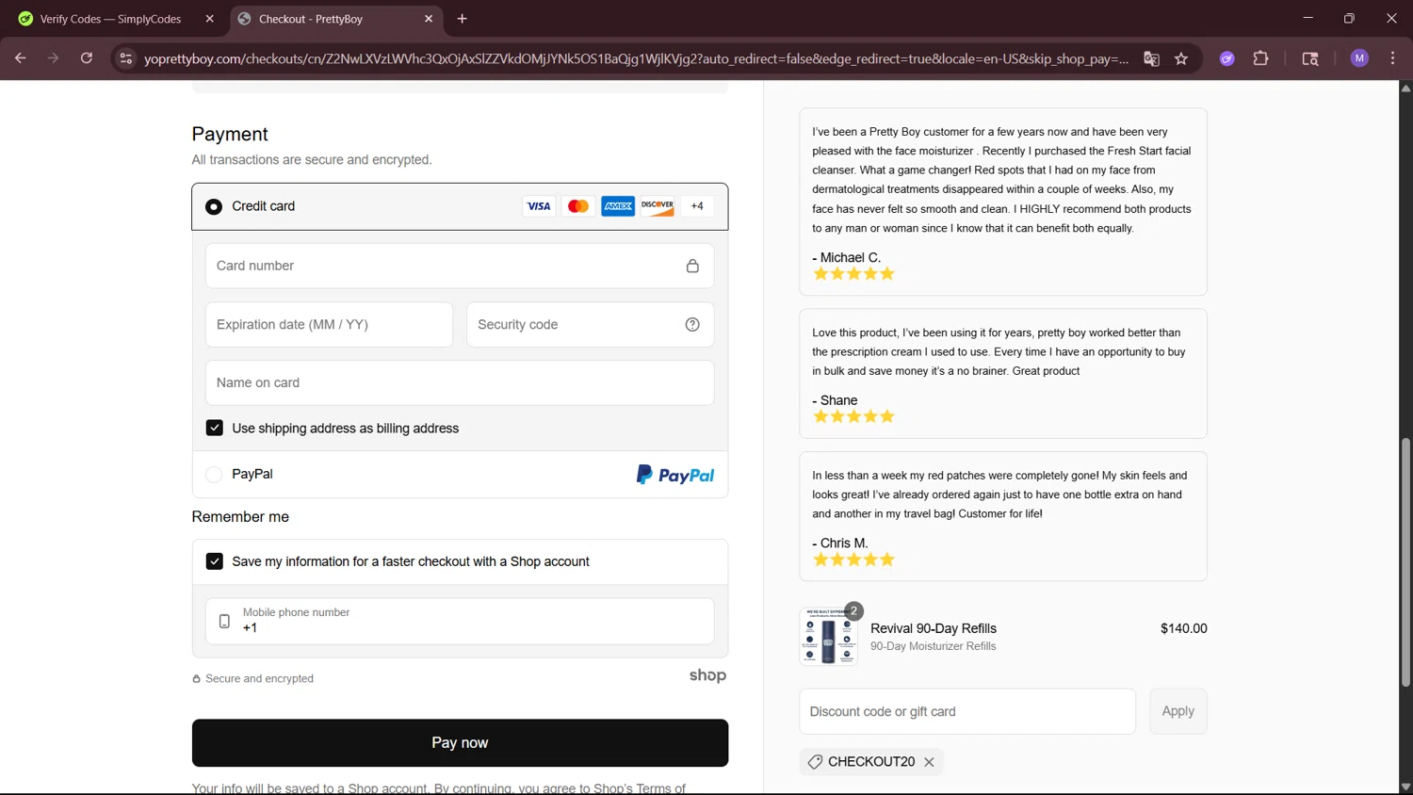
Task: Select the Credit card radio button
Action: [214, 206]
